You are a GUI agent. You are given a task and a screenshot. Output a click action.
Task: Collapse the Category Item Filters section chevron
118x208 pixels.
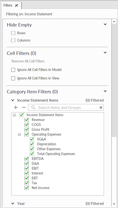[x=105, y=91]
